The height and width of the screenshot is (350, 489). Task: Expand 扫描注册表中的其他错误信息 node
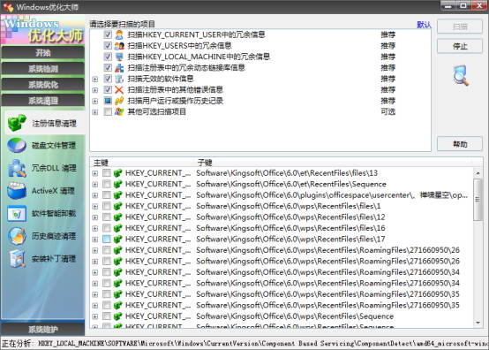click(95, 90)
